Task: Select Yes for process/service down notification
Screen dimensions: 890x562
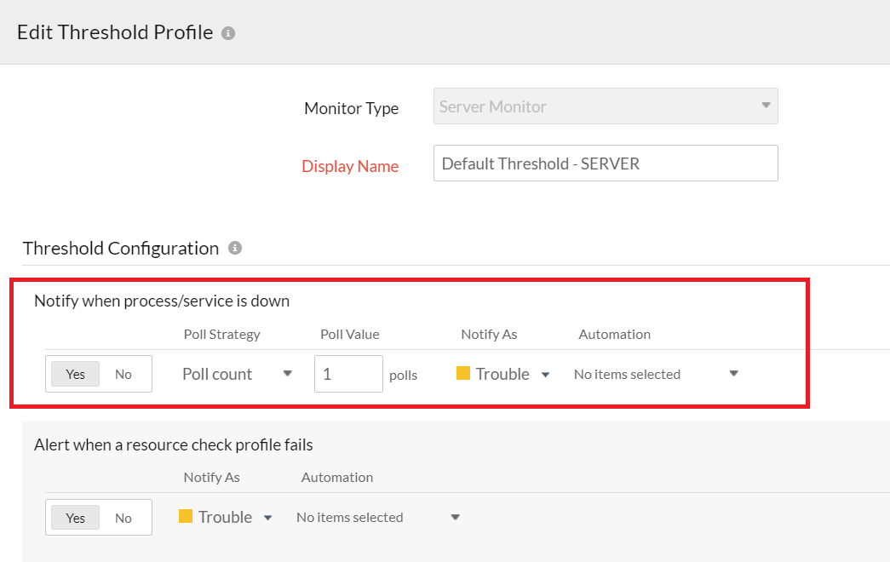Action: coord(76,374)
